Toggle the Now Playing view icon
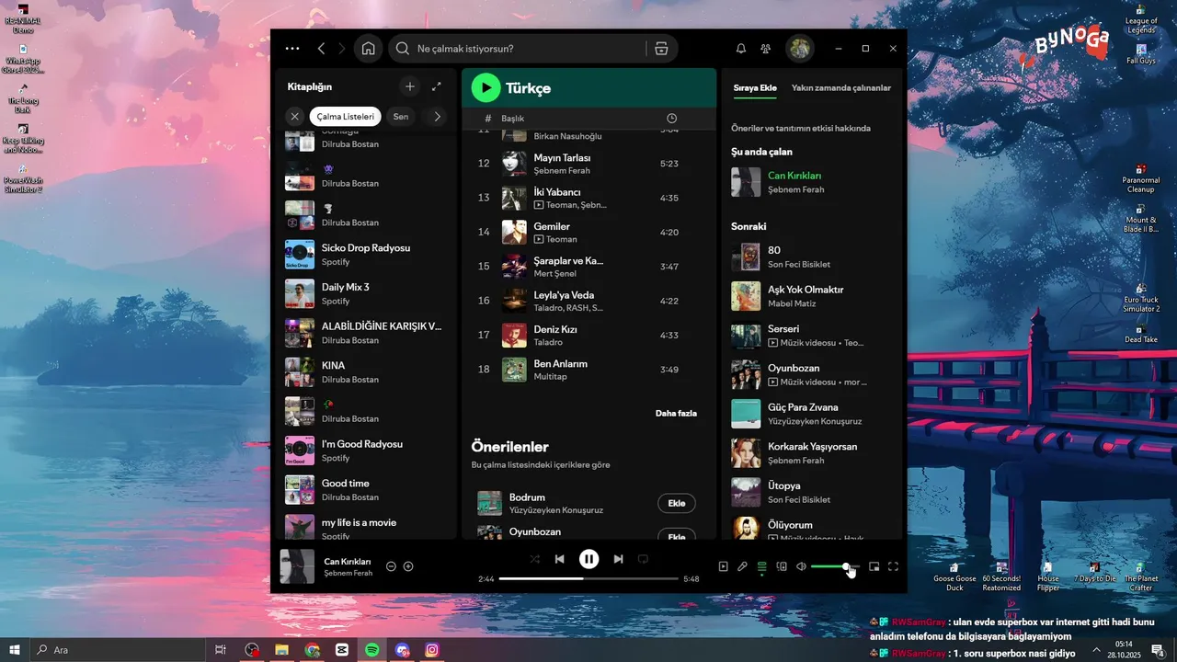This screenshot has height=662, width=1177. pos(723,566)
